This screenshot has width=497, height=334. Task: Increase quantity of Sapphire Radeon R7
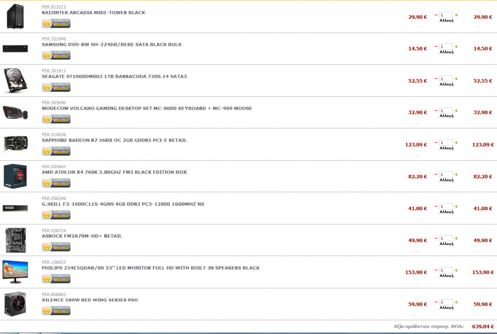coord(456,142)
